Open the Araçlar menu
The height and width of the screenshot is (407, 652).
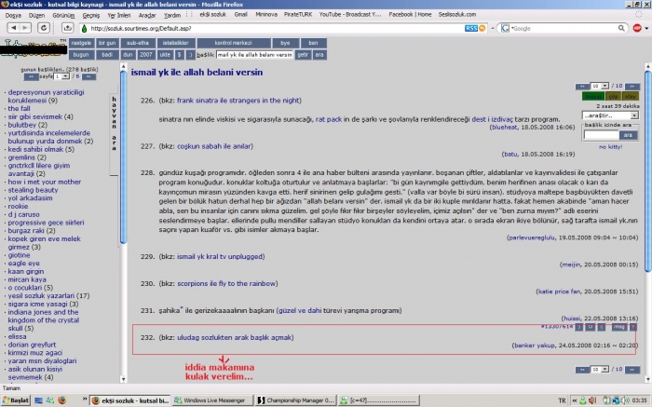[x=147, y=15]
